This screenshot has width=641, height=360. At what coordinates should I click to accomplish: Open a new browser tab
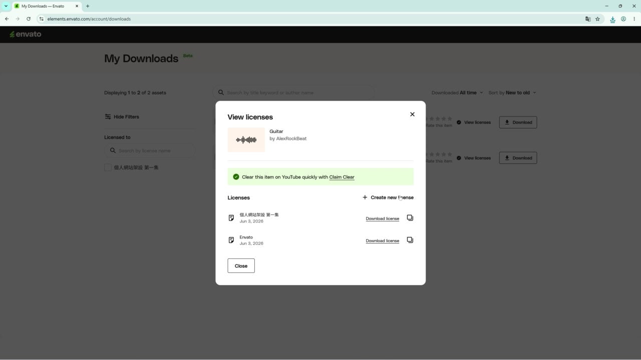pyautogui.click(x=88, y=6)
